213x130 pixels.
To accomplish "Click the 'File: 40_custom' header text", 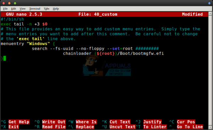I will pyautogui.click(x=98, y=14).
